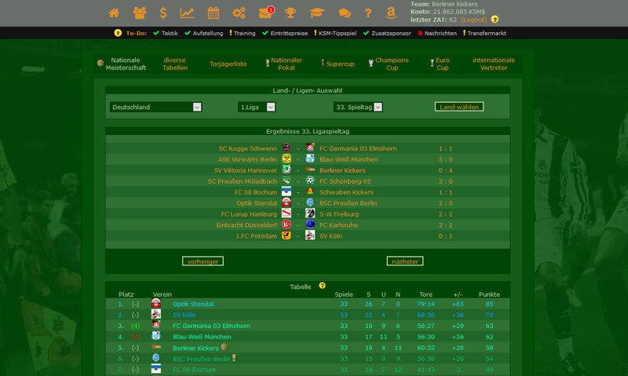
Task: Click Optik Stendal crest in table
Action: coord(156,303)
